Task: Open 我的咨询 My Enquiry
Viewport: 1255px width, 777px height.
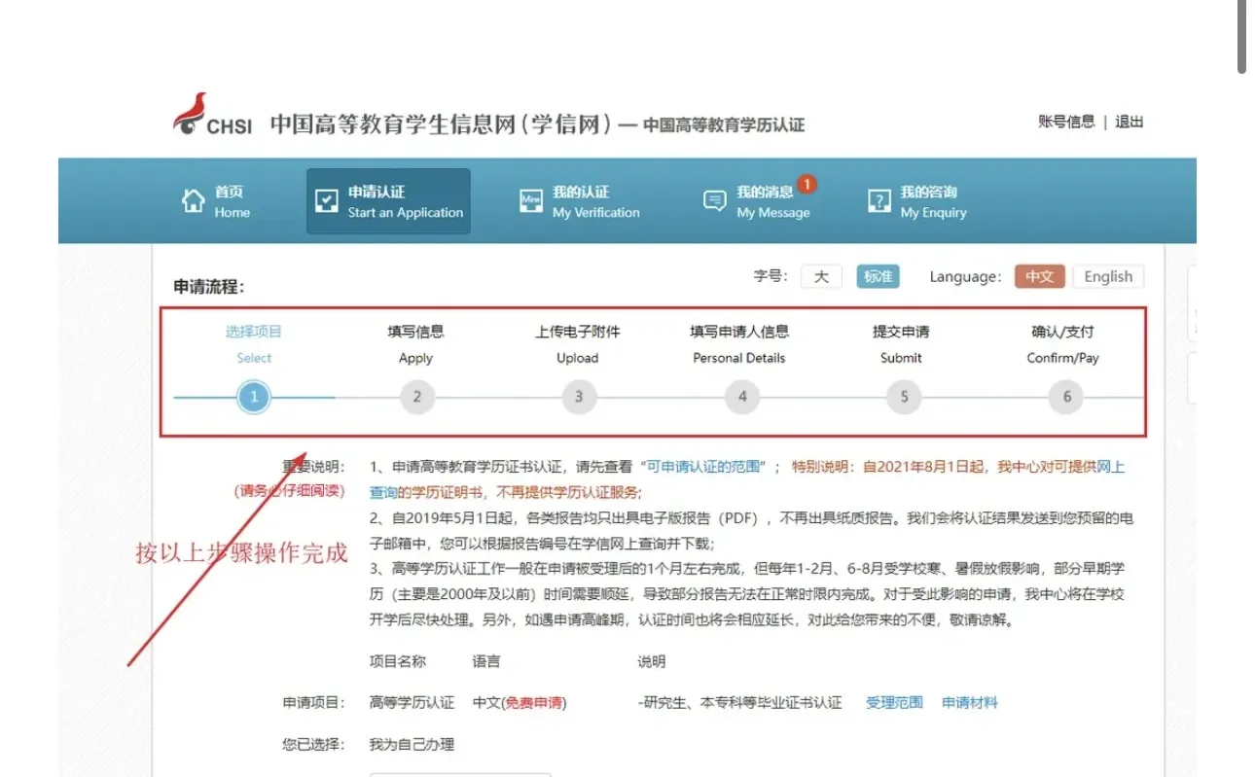Action: [x=917, y=201]
